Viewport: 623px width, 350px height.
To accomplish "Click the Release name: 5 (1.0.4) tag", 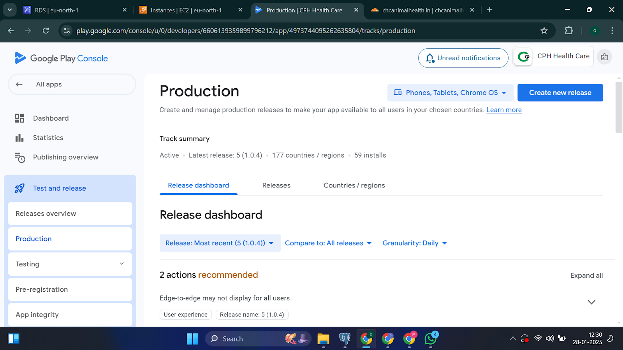I will click(x=252, y=315).
